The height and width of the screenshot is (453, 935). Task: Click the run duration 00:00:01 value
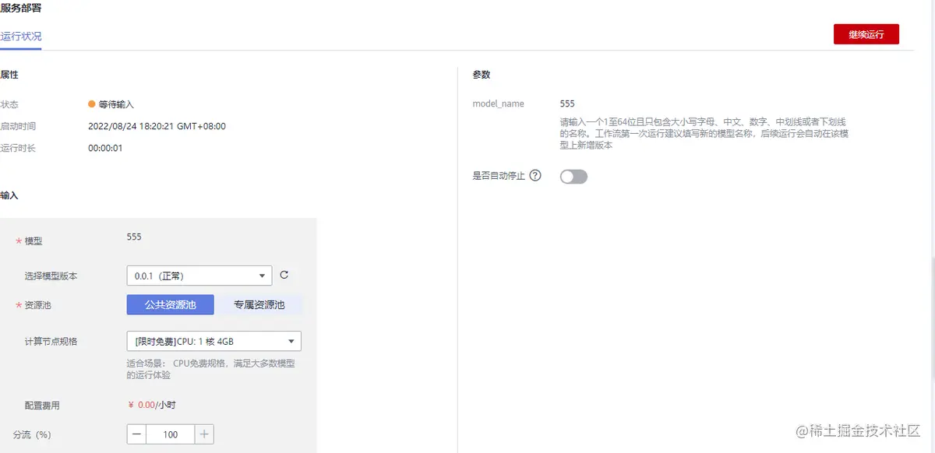point(105,148)
